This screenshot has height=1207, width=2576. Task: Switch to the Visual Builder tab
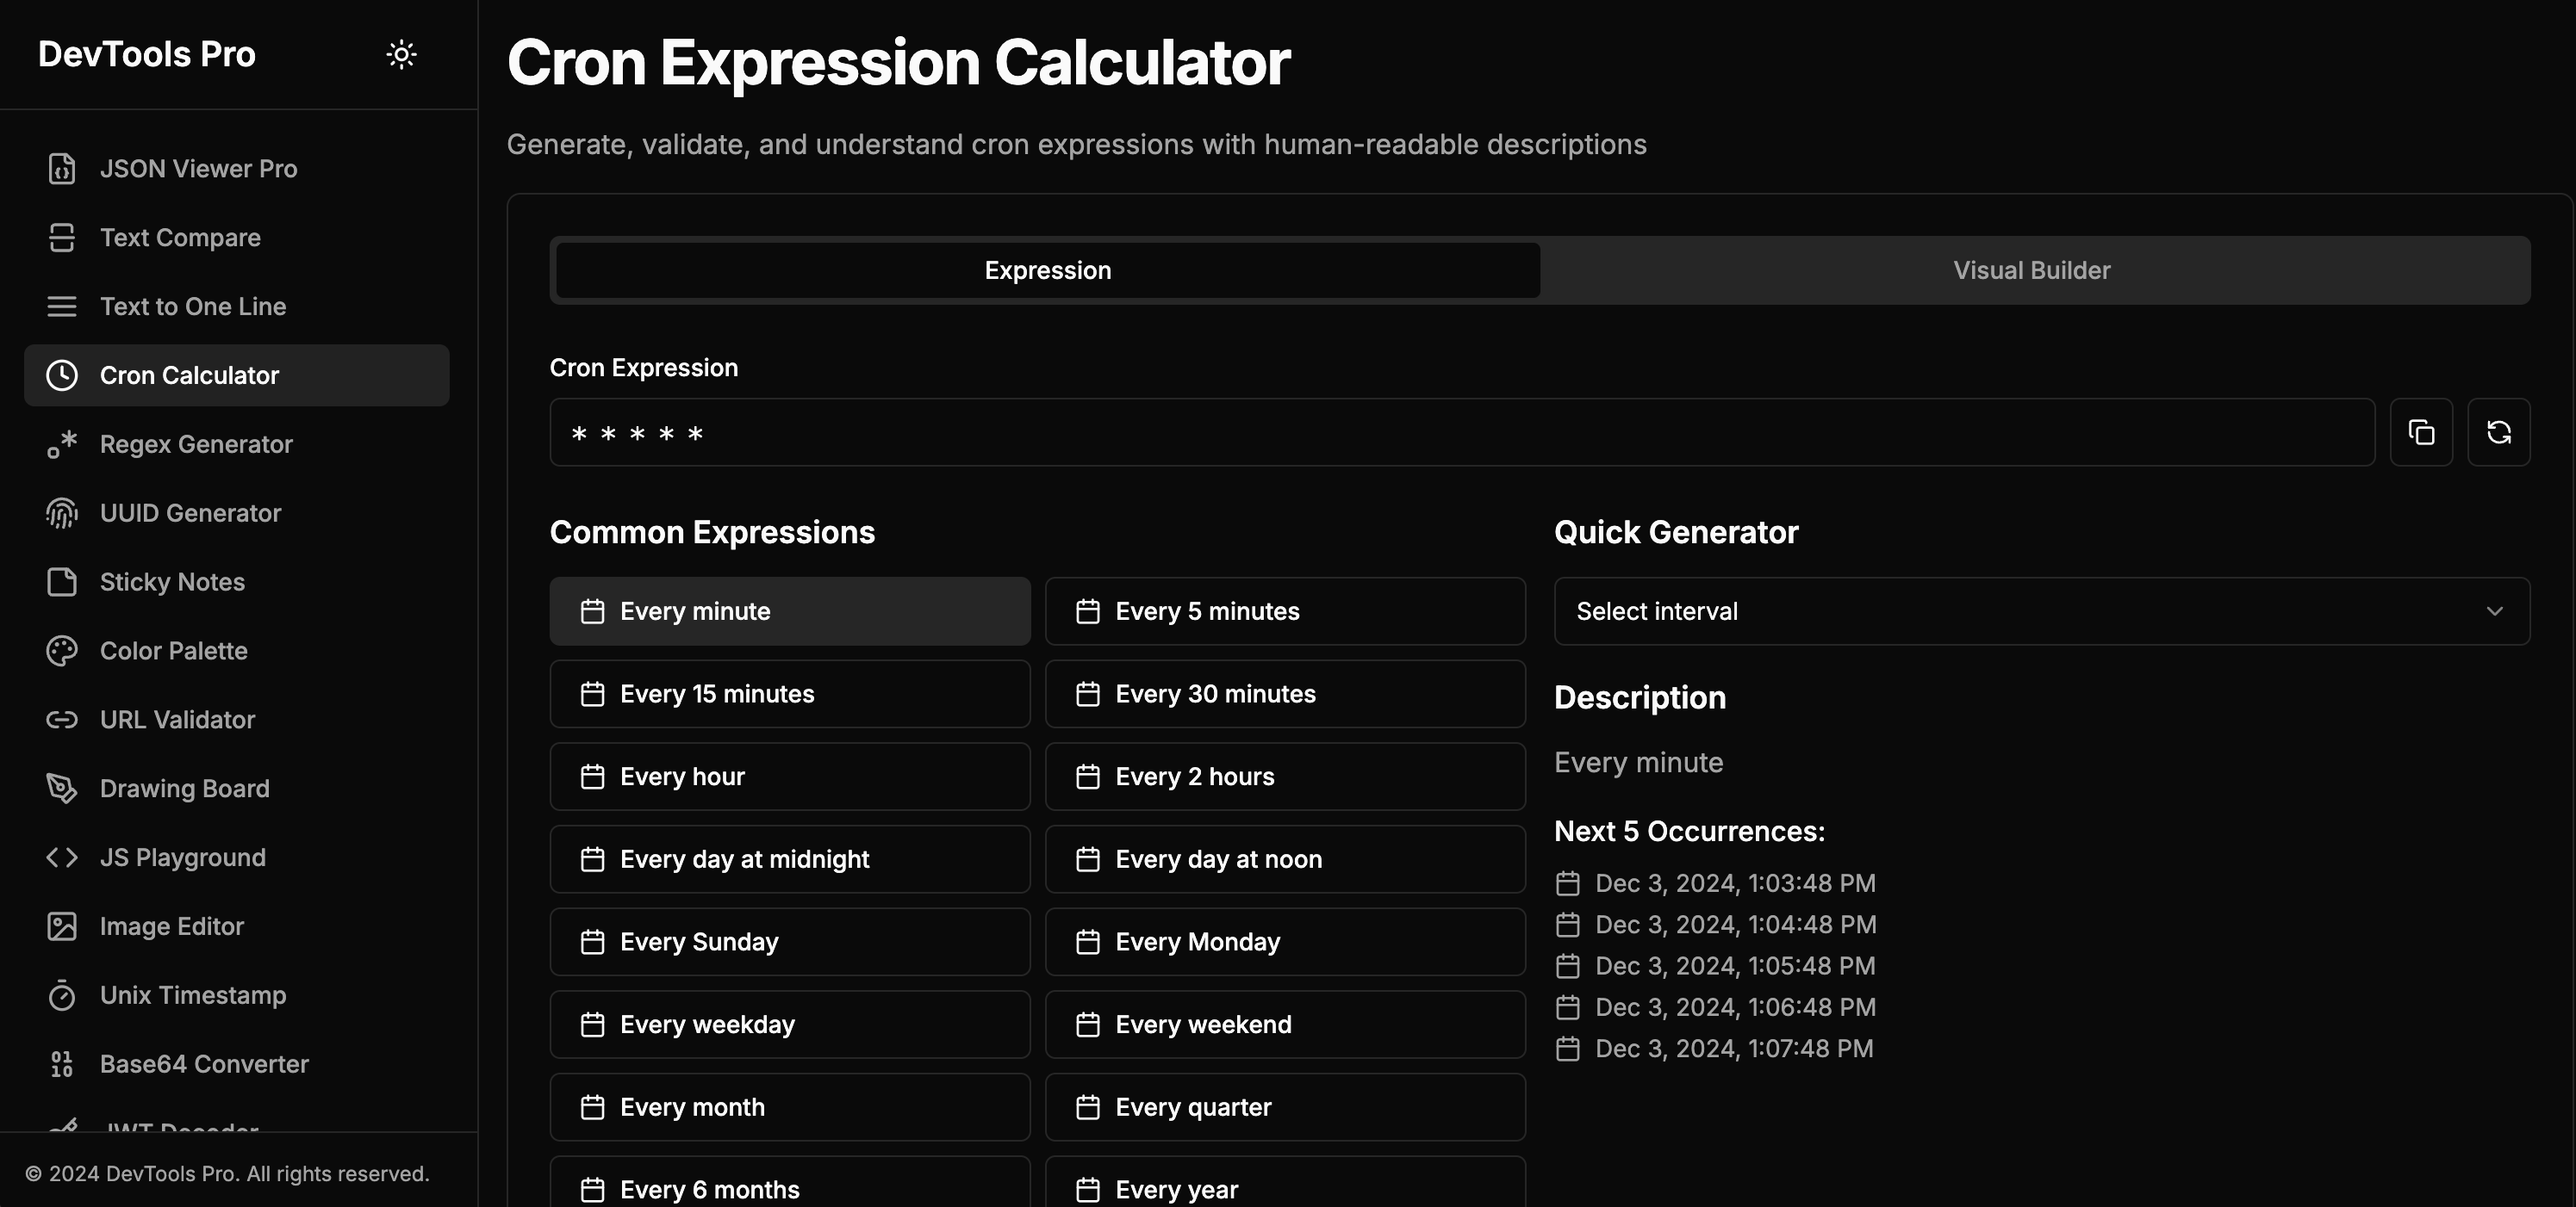[x=2031, y=271]
